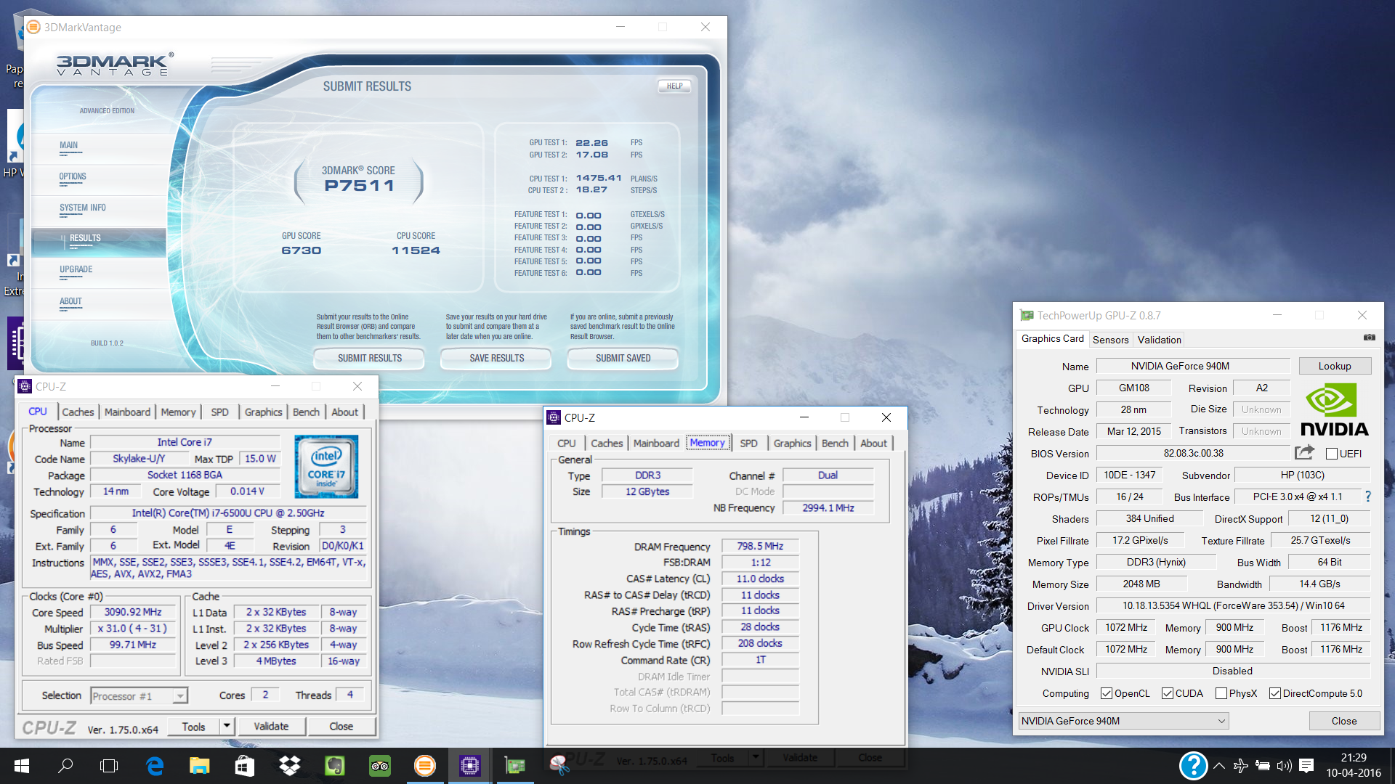Open Task View on the taskbar
Screen dimensions: 1395x784
[109, 766]
